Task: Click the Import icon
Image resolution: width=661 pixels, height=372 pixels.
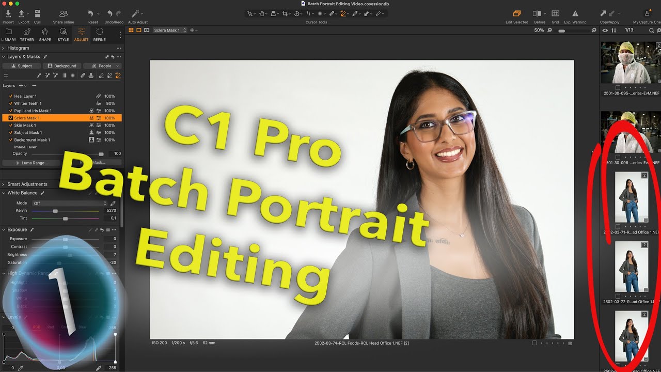Action: click(8, 13)
